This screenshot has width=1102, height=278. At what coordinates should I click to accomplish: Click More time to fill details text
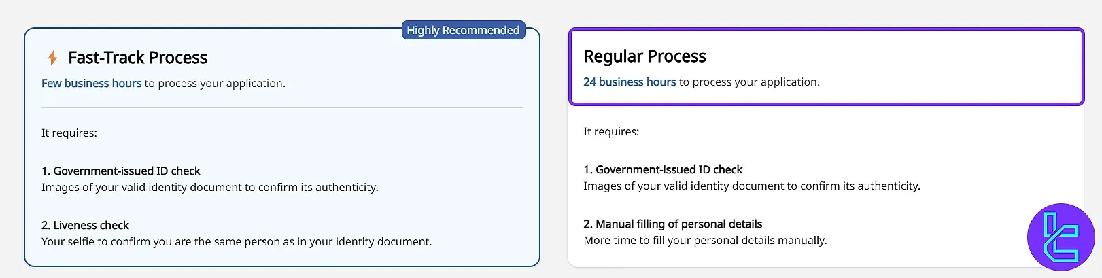705,240
